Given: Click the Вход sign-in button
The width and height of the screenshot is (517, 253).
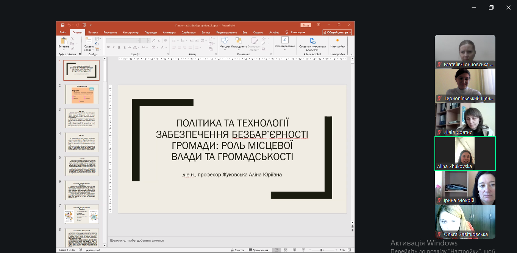Looking at the screenshot, I should [306, 25].
